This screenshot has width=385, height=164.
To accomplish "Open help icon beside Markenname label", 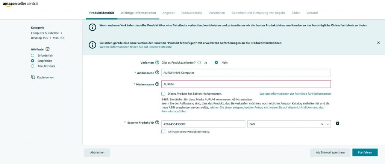I will [x=157, y=84].
